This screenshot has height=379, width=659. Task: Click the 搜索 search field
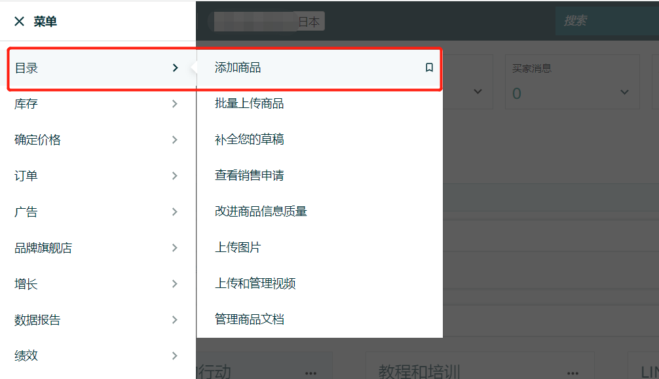576,20
